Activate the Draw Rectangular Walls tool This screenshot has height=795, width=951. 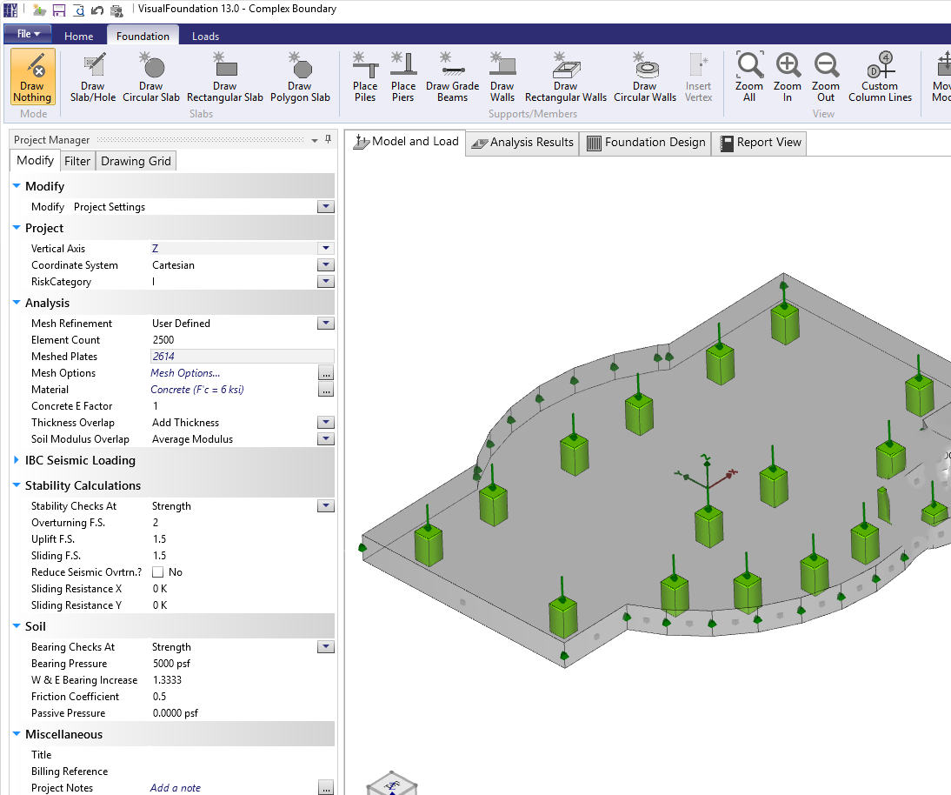click(x=566, y=77)
